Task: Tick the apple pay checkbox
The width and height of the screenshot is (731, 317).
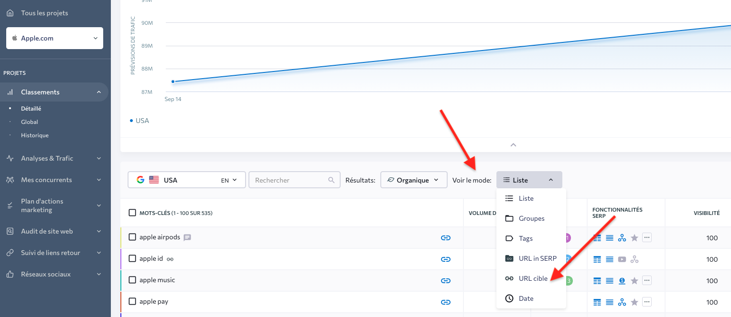Action: (x=132, y=301)
